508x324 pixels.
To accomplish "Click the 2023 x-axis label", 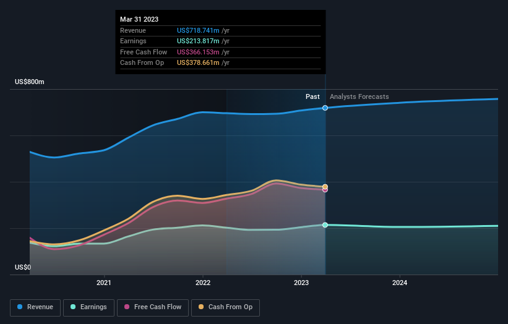I will 301,283.
